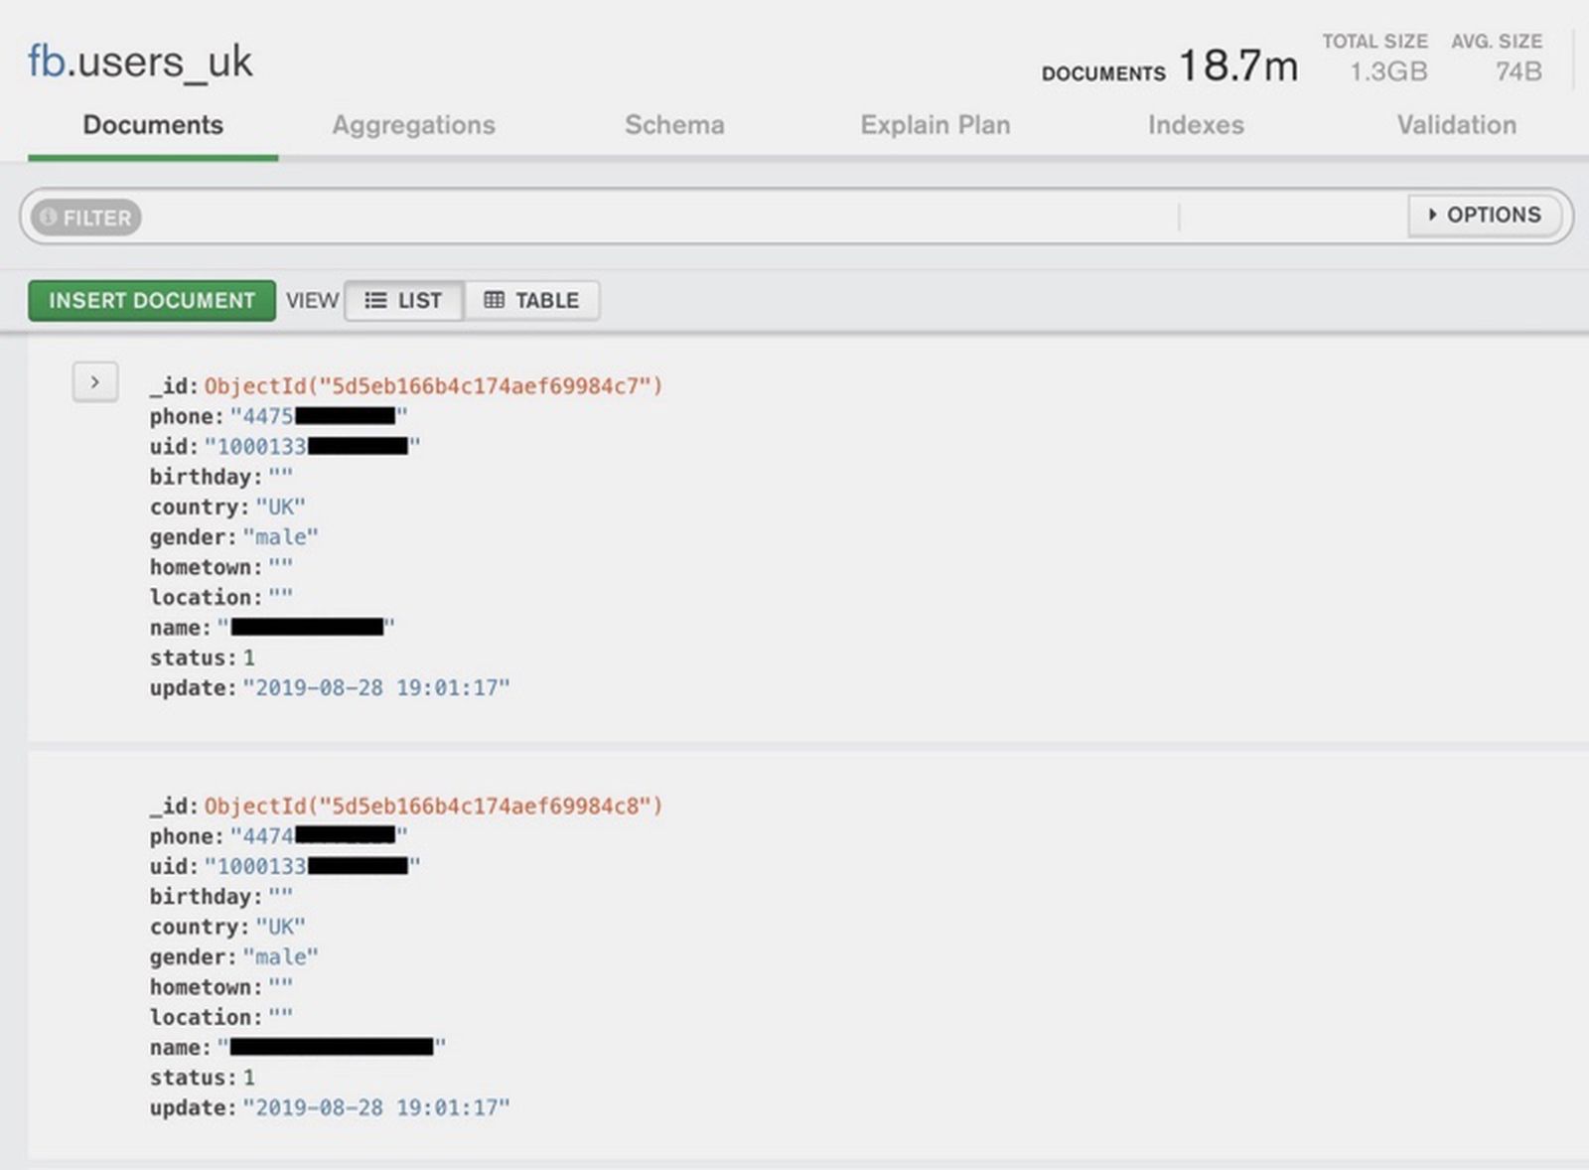
Task: Switch to Table view using the table icon
Action: point(532,300)
